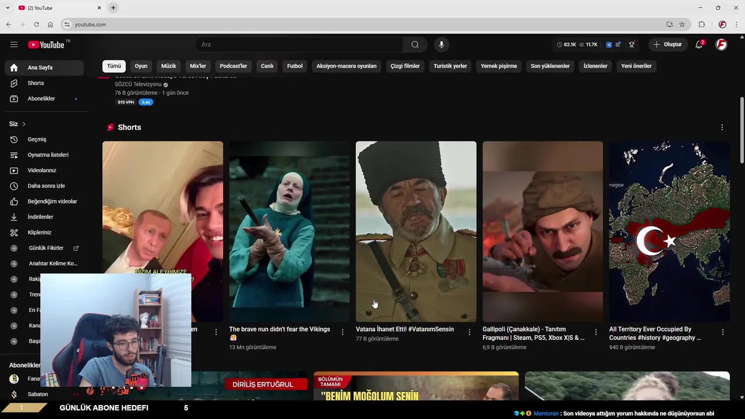Select the Yemek pişirme chip
This screenshot has height=419, width=745.
(499, 66)
